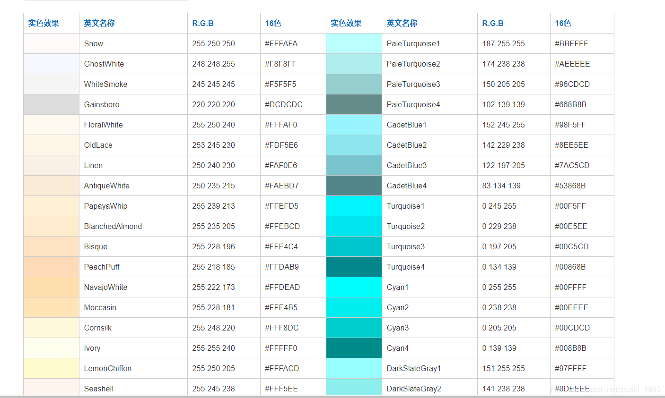665x398 pixels.
Task: Select the PaleTurquoise4 color swatch
Action: coord(354,104)
